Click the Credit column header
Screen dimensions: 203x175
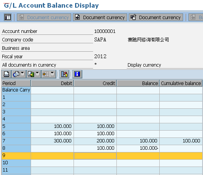coord(95,83)
